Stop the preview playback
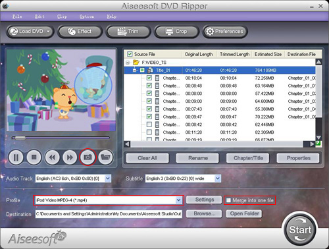This screenshot has height=249, width=329. pyautogui.click(x=34, y=157)
